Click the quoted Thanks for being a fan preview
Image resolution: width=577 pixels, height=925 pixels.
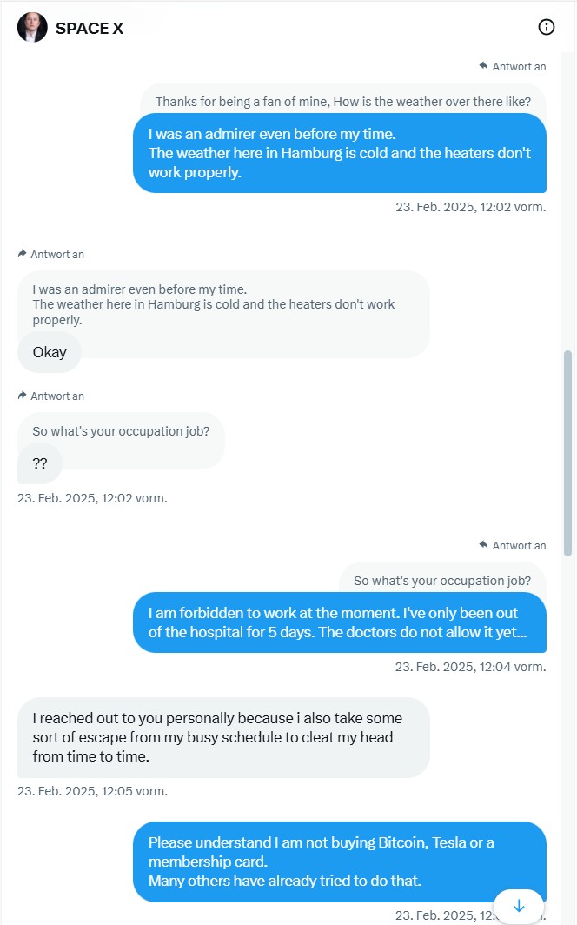(348, 102)
